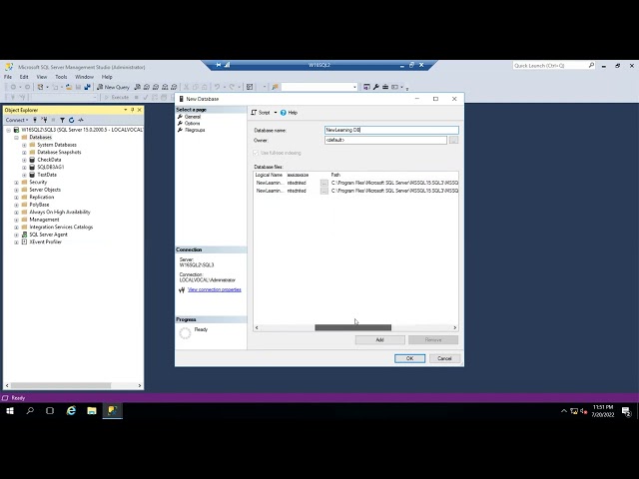The height and width of the screenshot is (479, 639).
Task: Open Internet Explorer from the taskbar
Action: coord(71,410)
